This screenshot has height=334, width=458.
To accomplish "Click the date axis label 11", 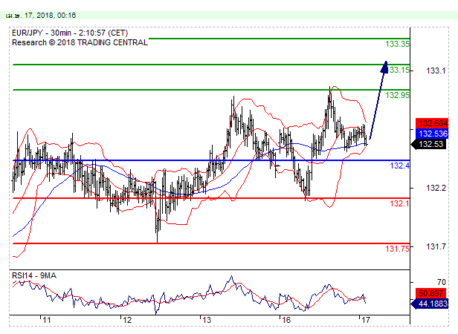I will tap(47, 321).
